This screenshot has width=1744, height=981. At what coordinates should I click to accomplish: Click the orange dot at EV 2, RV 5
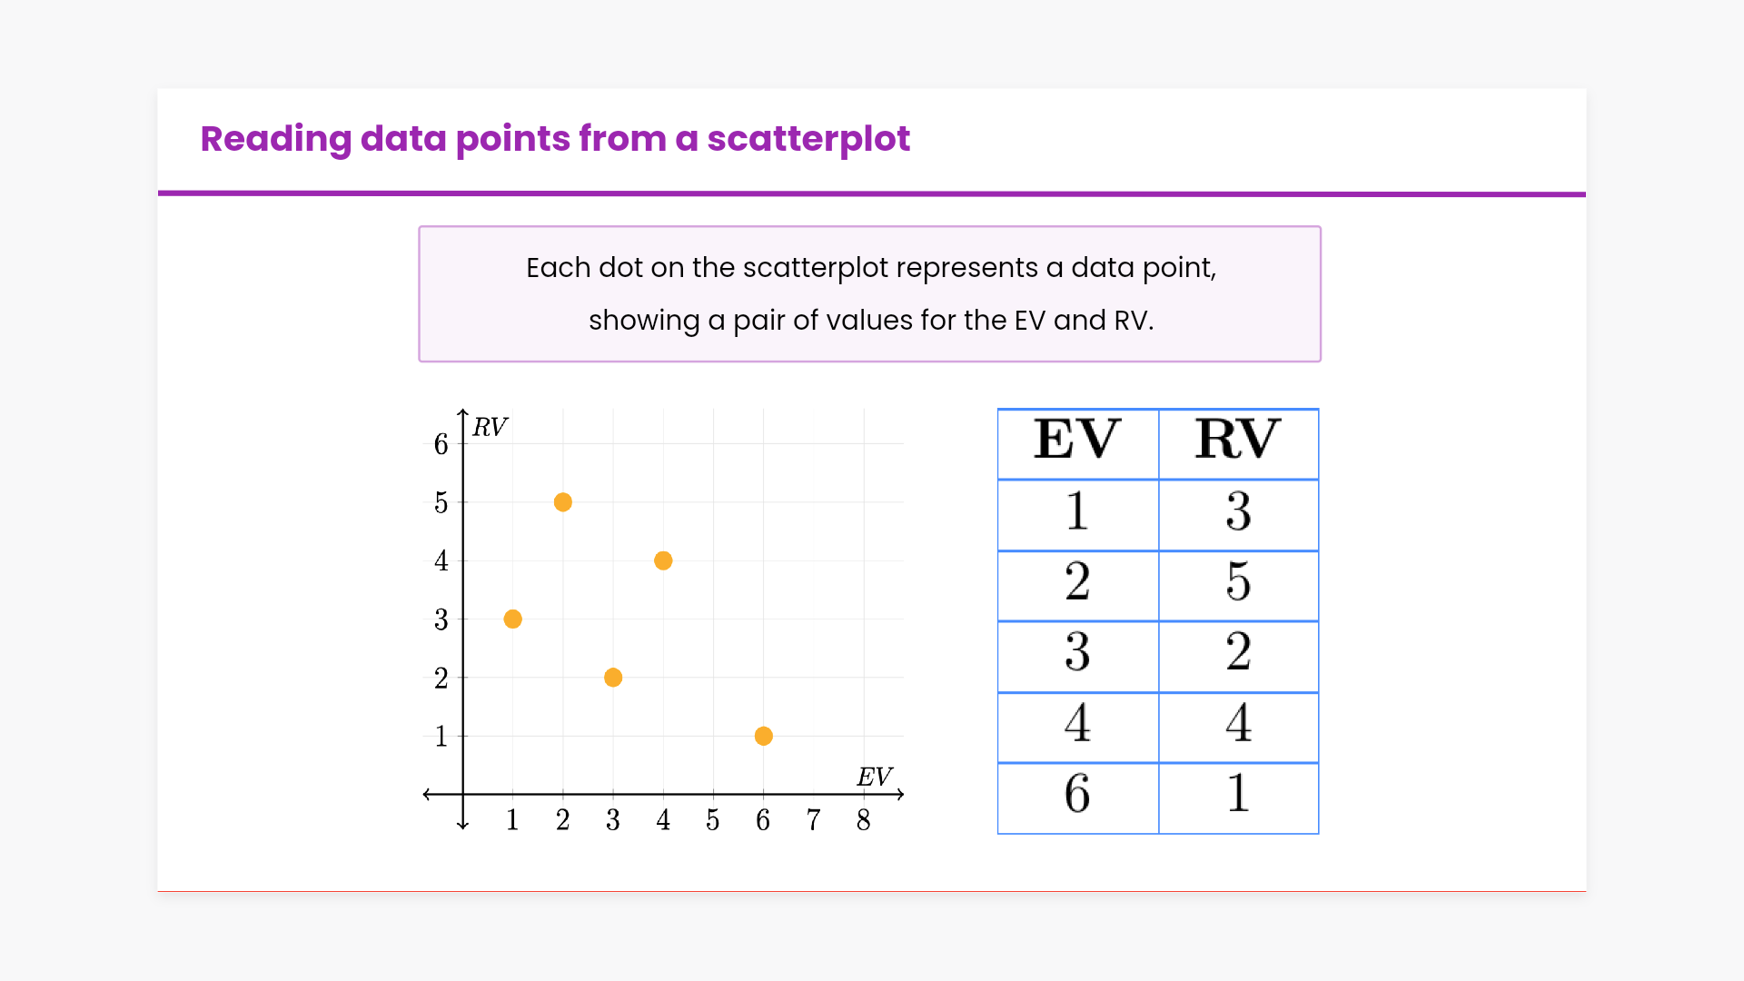(x=563, y=502)
